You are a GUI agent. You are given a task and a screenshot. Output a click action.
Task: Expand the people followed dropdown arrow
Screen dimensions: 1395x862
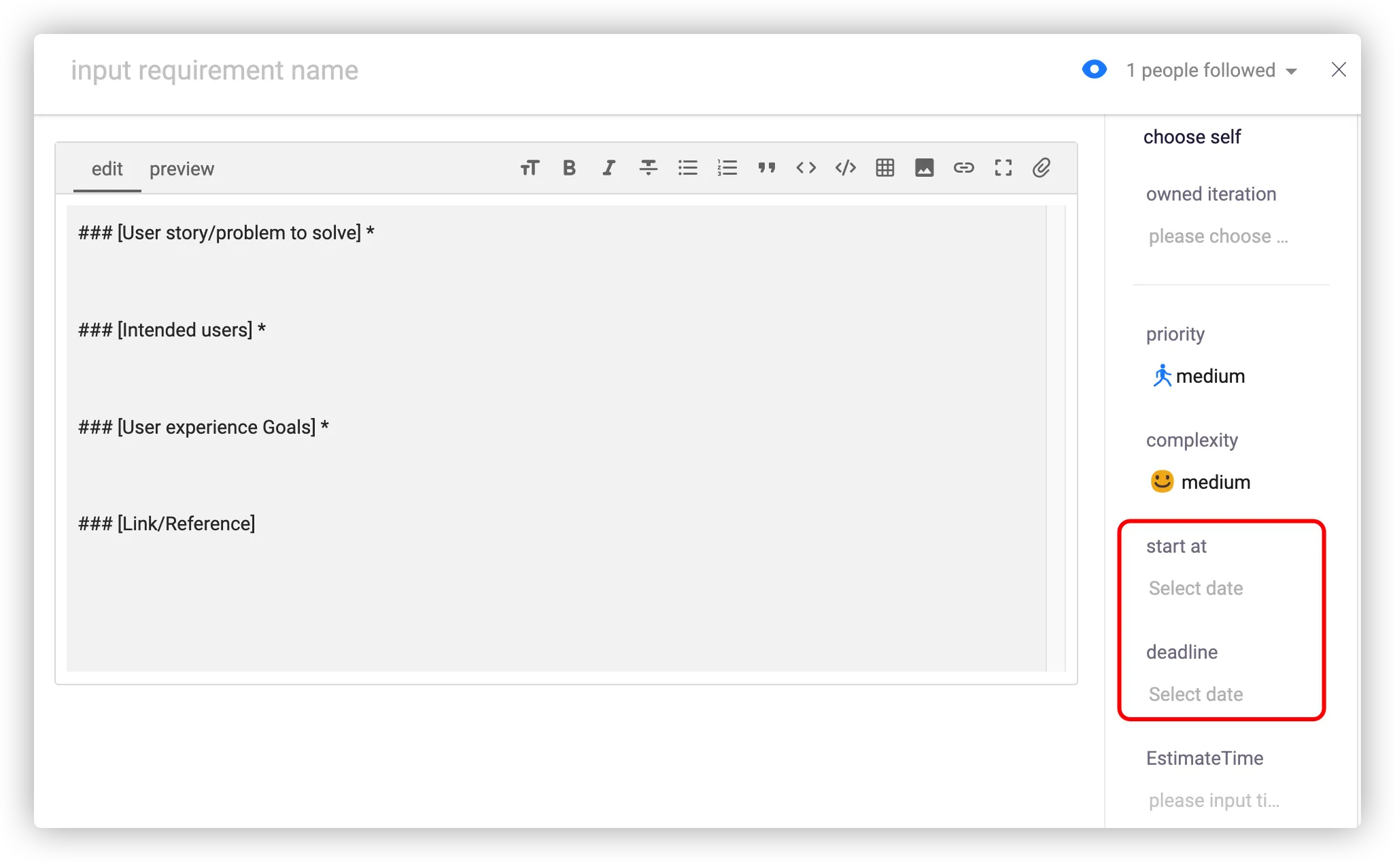pos(1291,71)
